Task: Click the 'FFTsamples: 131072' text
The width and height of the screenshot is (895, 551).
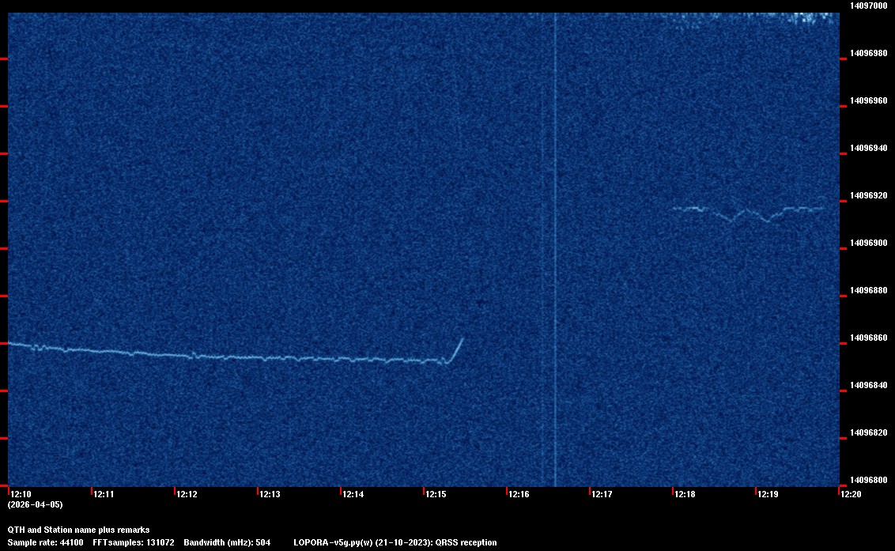Action: (134, 542)
